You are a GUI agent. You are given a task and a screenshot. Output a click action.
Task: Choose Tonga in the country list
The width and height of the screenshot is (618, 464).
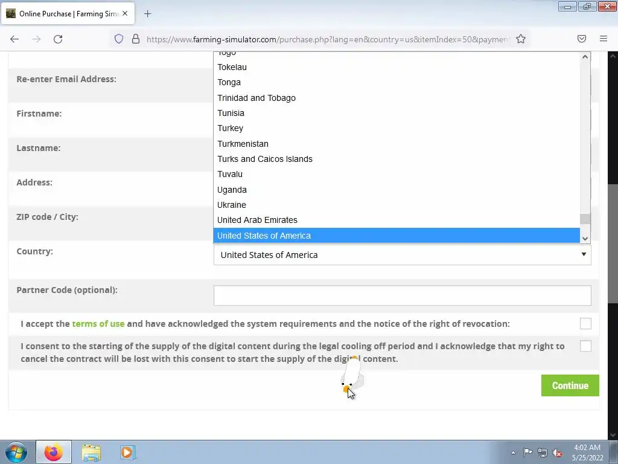tap(397, 82)
